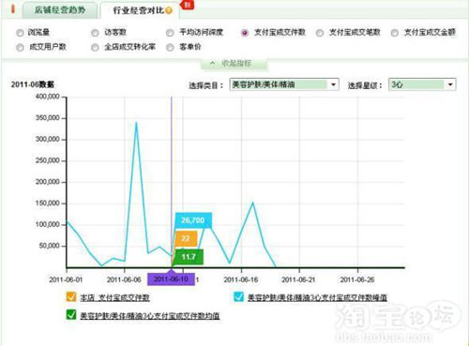Switch to the 店铺经营趋势 tab

click(60, 10)
